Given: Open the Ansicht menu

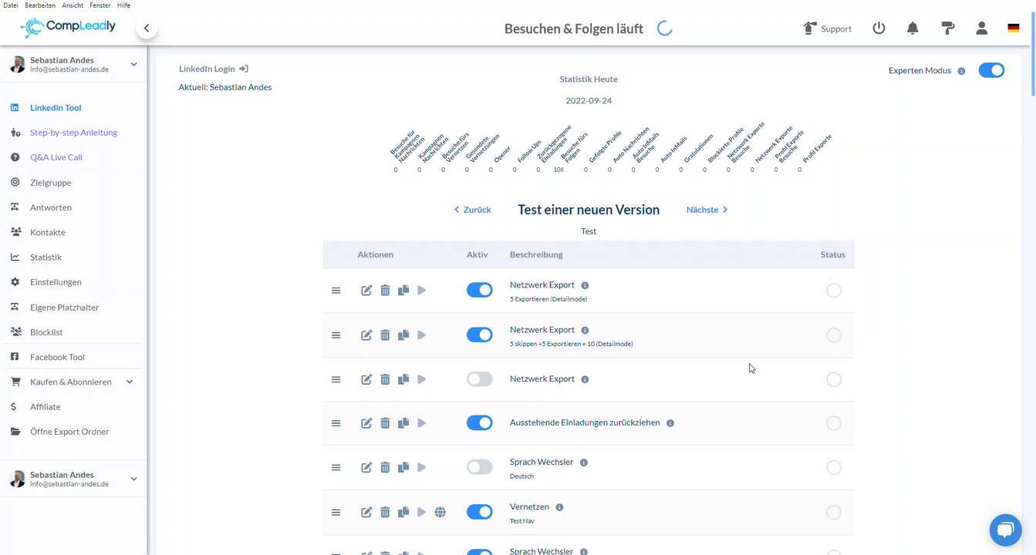Looking at the screenshot, I should (73, 5).
